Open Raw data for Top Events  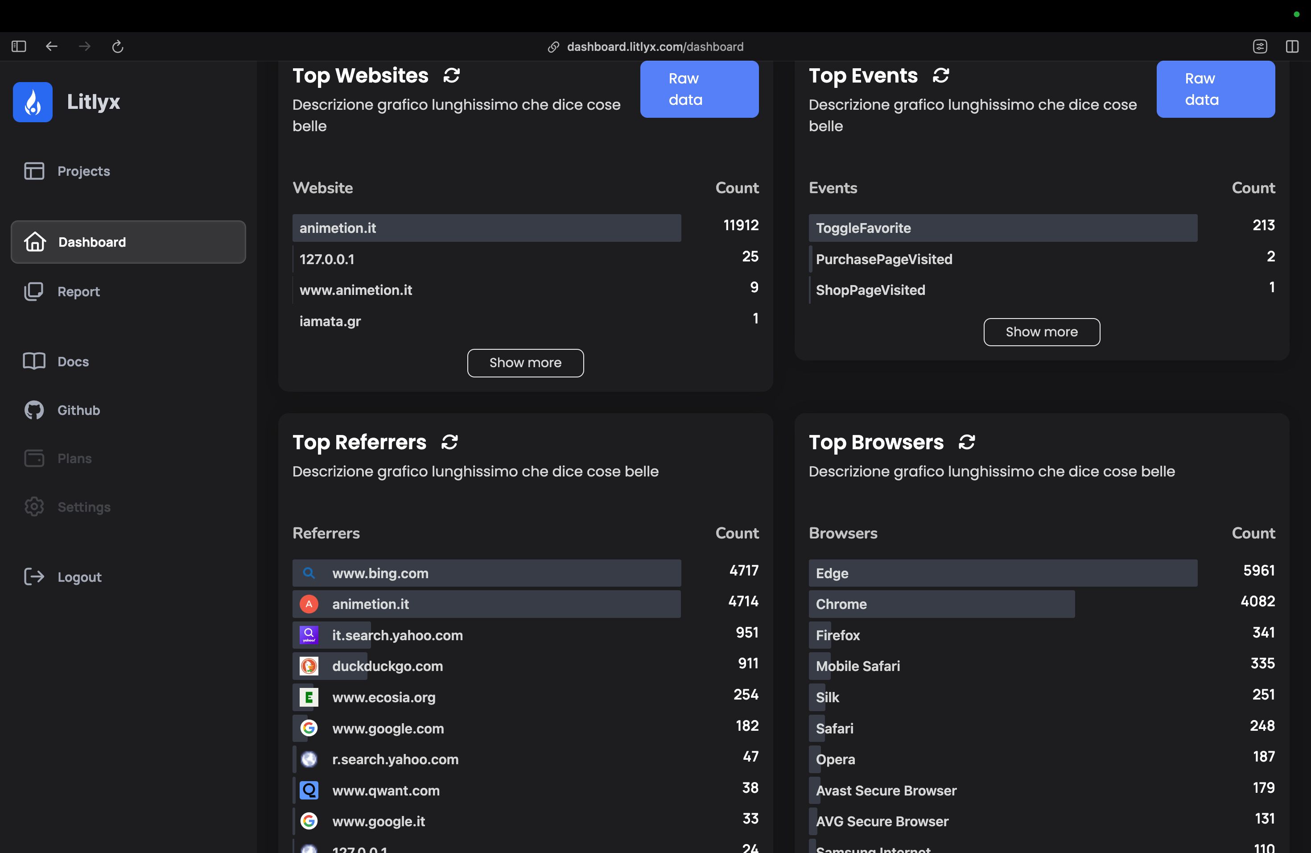[x=1215, y=89]
